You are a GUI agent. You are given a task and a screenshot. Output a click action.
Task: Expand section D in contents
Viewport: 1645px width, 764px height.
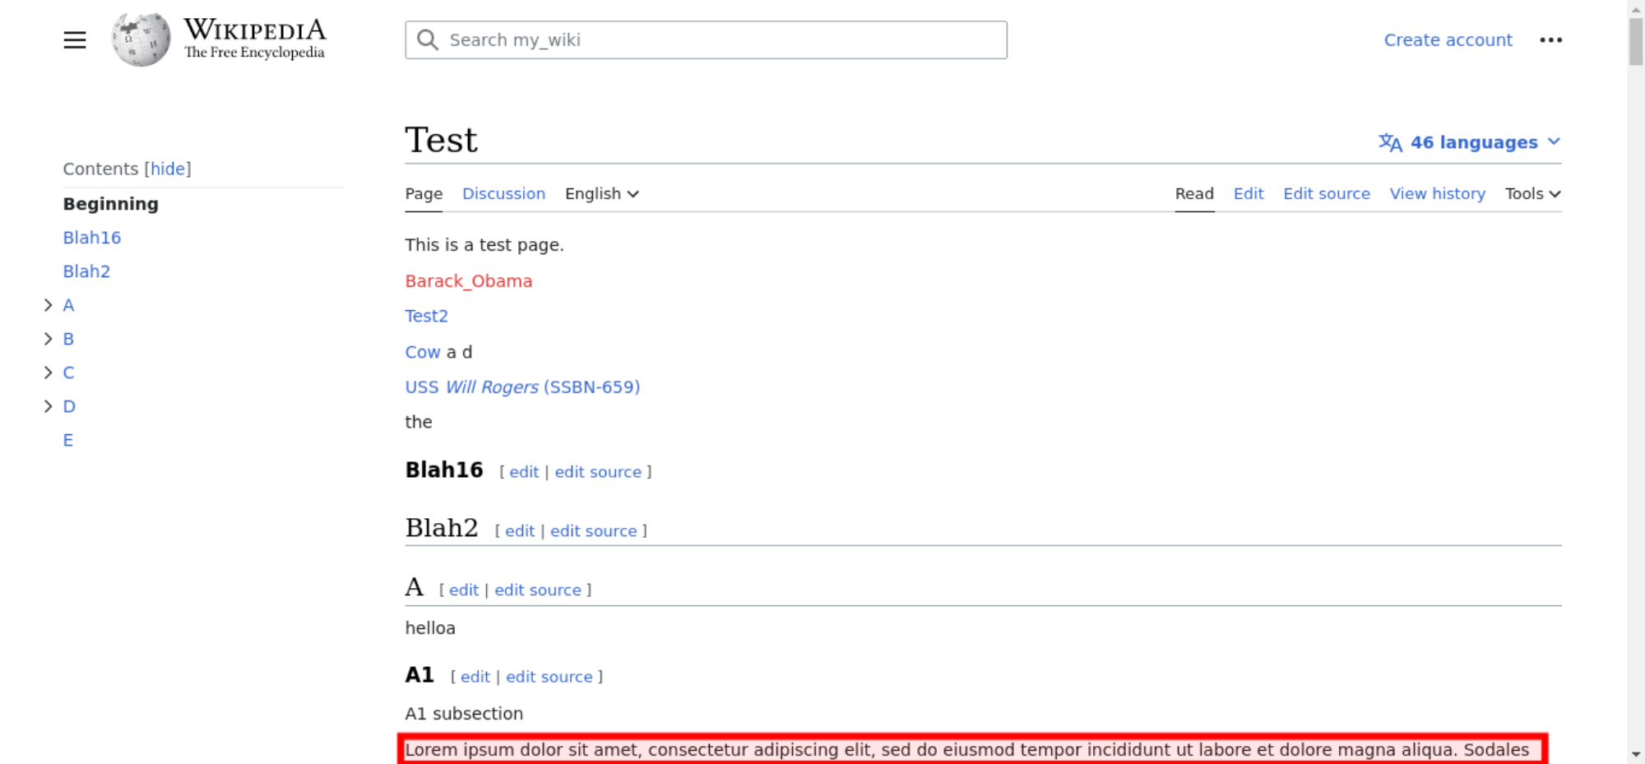(48, 406)
